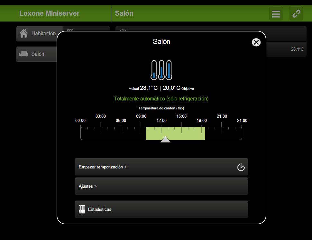
Task: Open the hamburger menu in the header
Action: click(x=276, y=14)
